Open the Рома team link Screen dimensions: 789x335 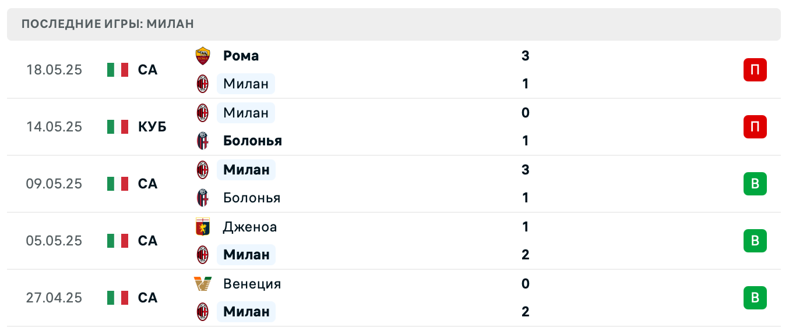point(241,56)
